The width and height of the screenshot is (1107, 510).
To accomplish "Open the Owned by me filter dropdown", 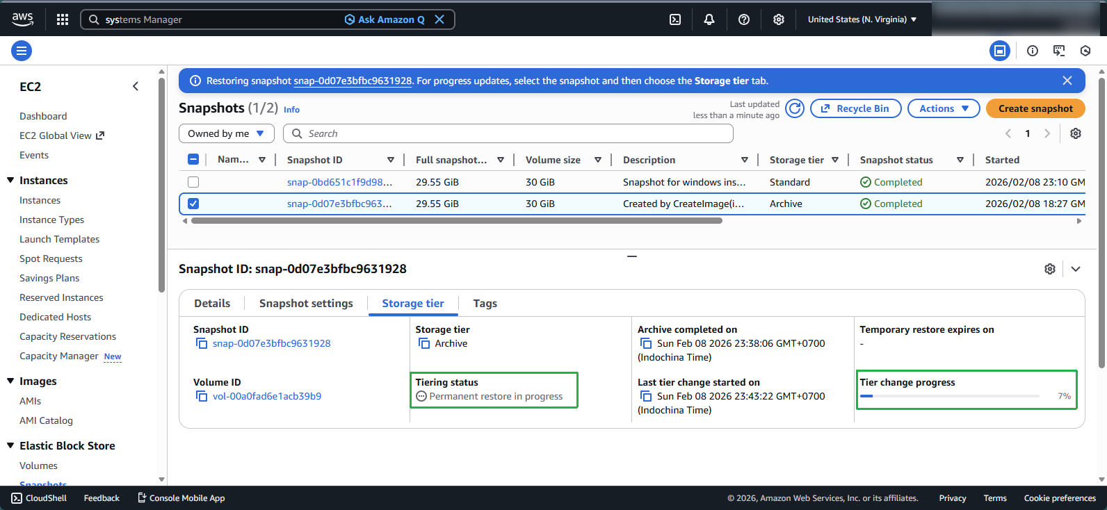I will [226, 133].
